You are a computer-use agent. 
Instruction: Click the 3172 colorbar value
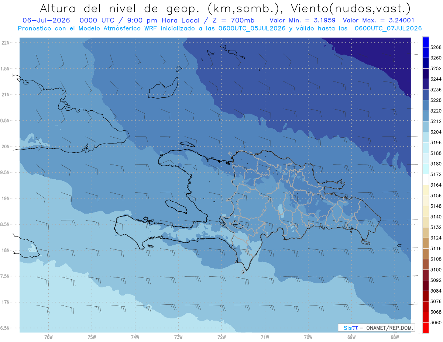(x=436, y=175)
